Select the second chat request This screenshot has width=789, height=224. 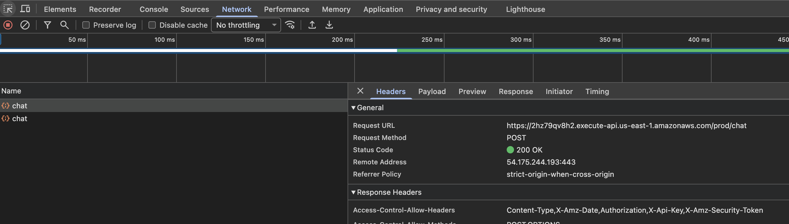(20, 119)
